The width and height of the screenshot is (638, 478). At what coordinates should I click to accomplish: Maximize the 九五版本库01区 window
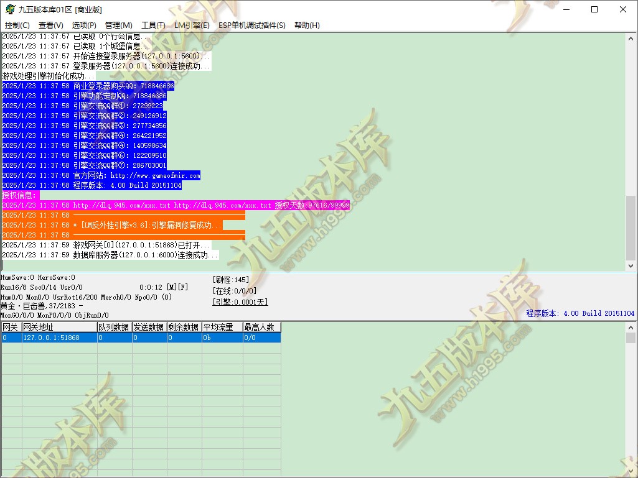click(594, 9)
